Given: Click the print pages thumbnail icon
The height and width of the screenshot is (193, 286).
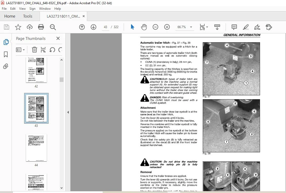Looking at the screenshot, I should (43, 50).
